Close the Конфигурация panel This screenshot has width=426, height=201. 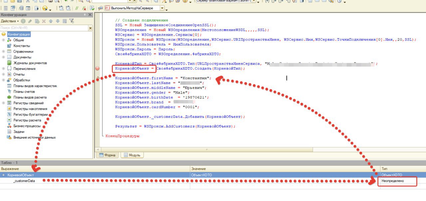(x=90, y=15)
